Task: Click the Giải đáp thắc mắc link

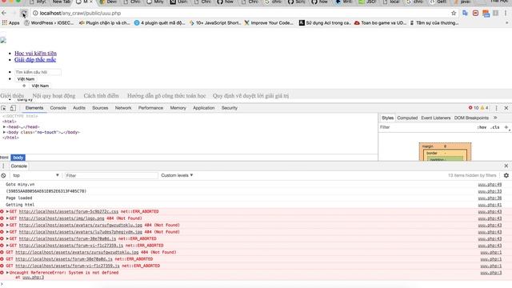Action: tap(35, 59)
